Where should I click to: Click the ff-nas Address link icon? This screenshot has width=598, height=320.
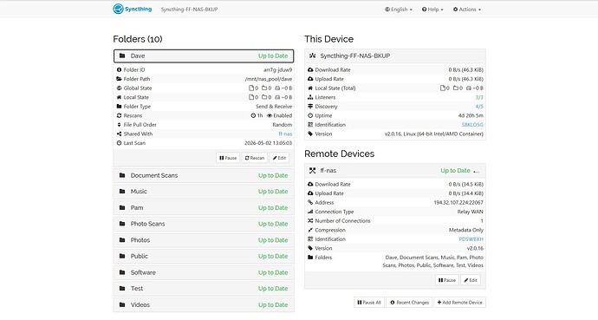click(x=310, y=203)
